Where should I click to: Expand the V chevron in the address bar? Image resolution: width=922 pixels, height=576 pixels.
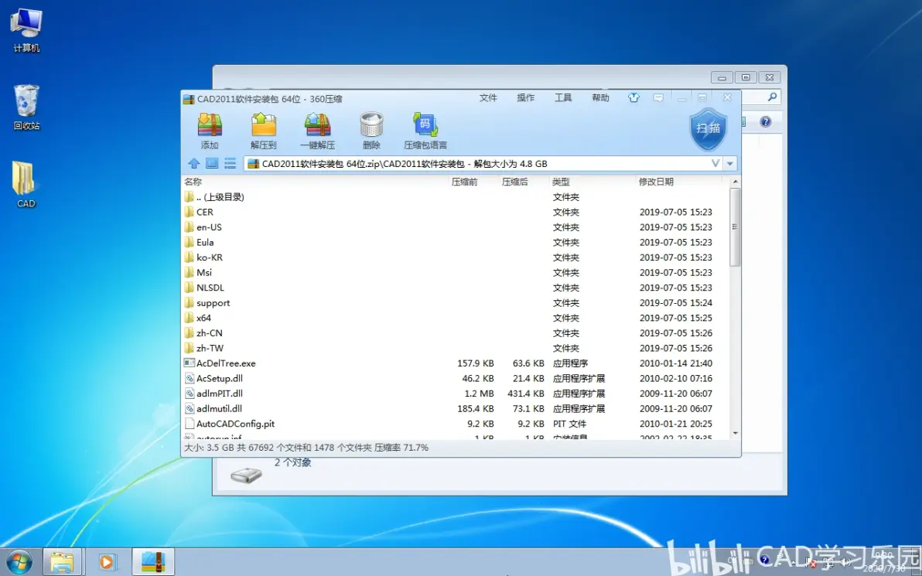[715, 163]
